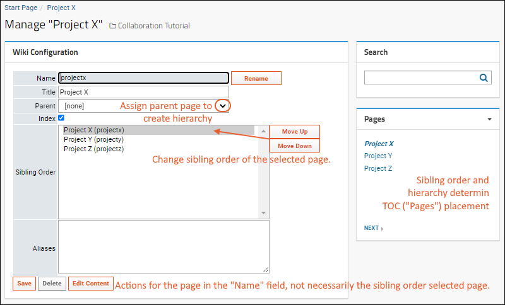This screenshot has height=305, width=505.
Task: Open the Project X breadcrumb link
Action: [61, 8]
